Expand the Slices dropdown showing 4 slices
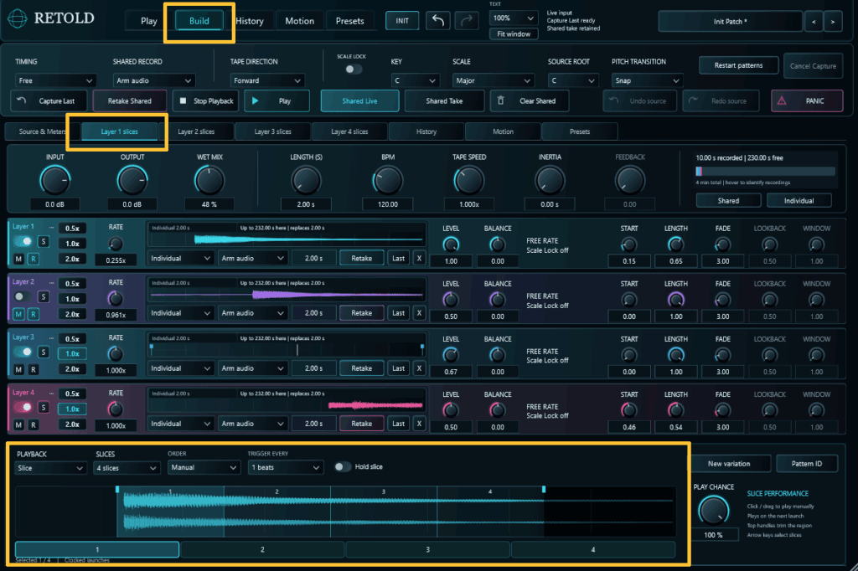This screenshot has width=858, height=571. tap(127, 468)
